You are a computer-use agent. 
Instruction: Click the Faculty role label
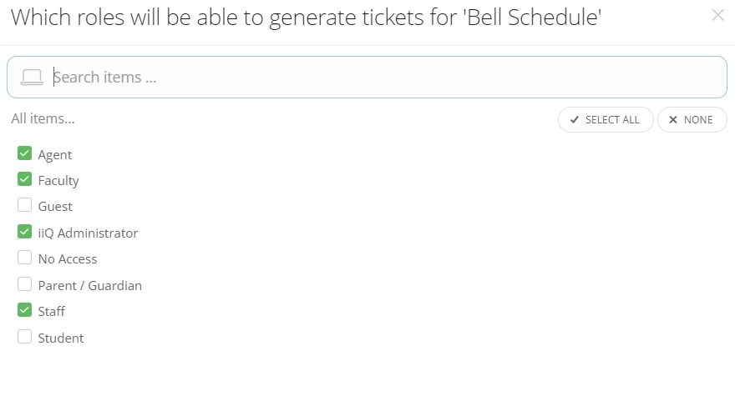pos(58,181)
